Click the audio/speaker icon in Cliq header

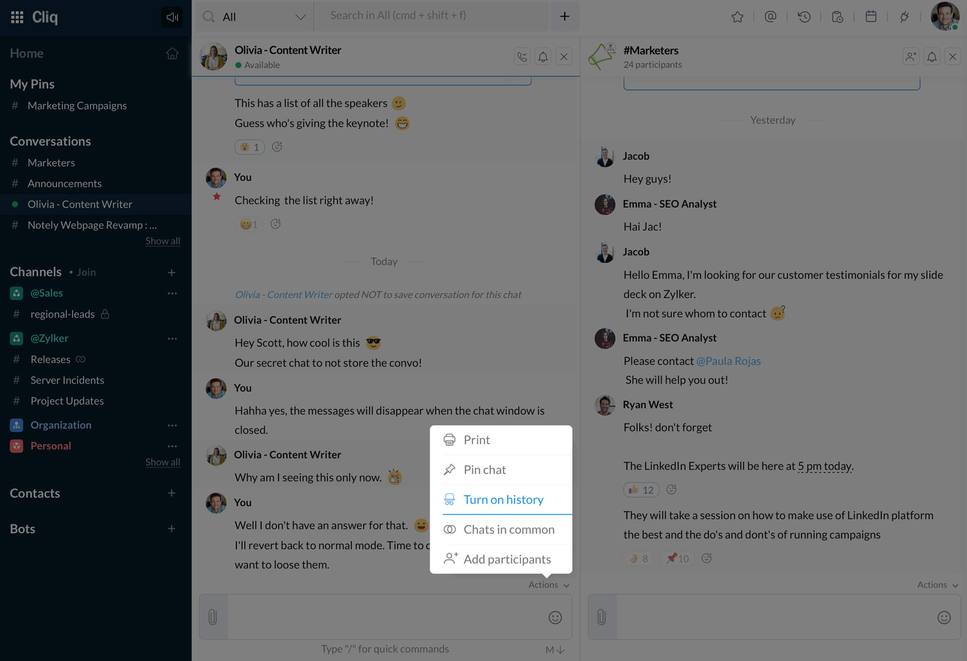click(x=171, y=17)
